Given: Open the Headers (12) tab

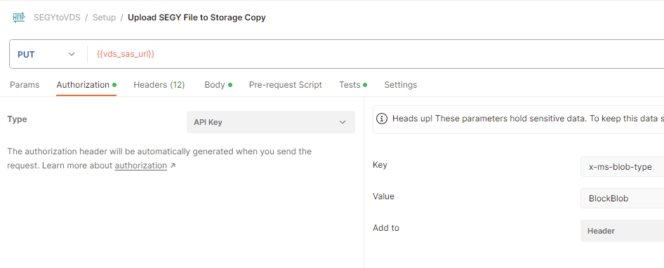Looking at the screenshot, I should (x=159, y=85).
